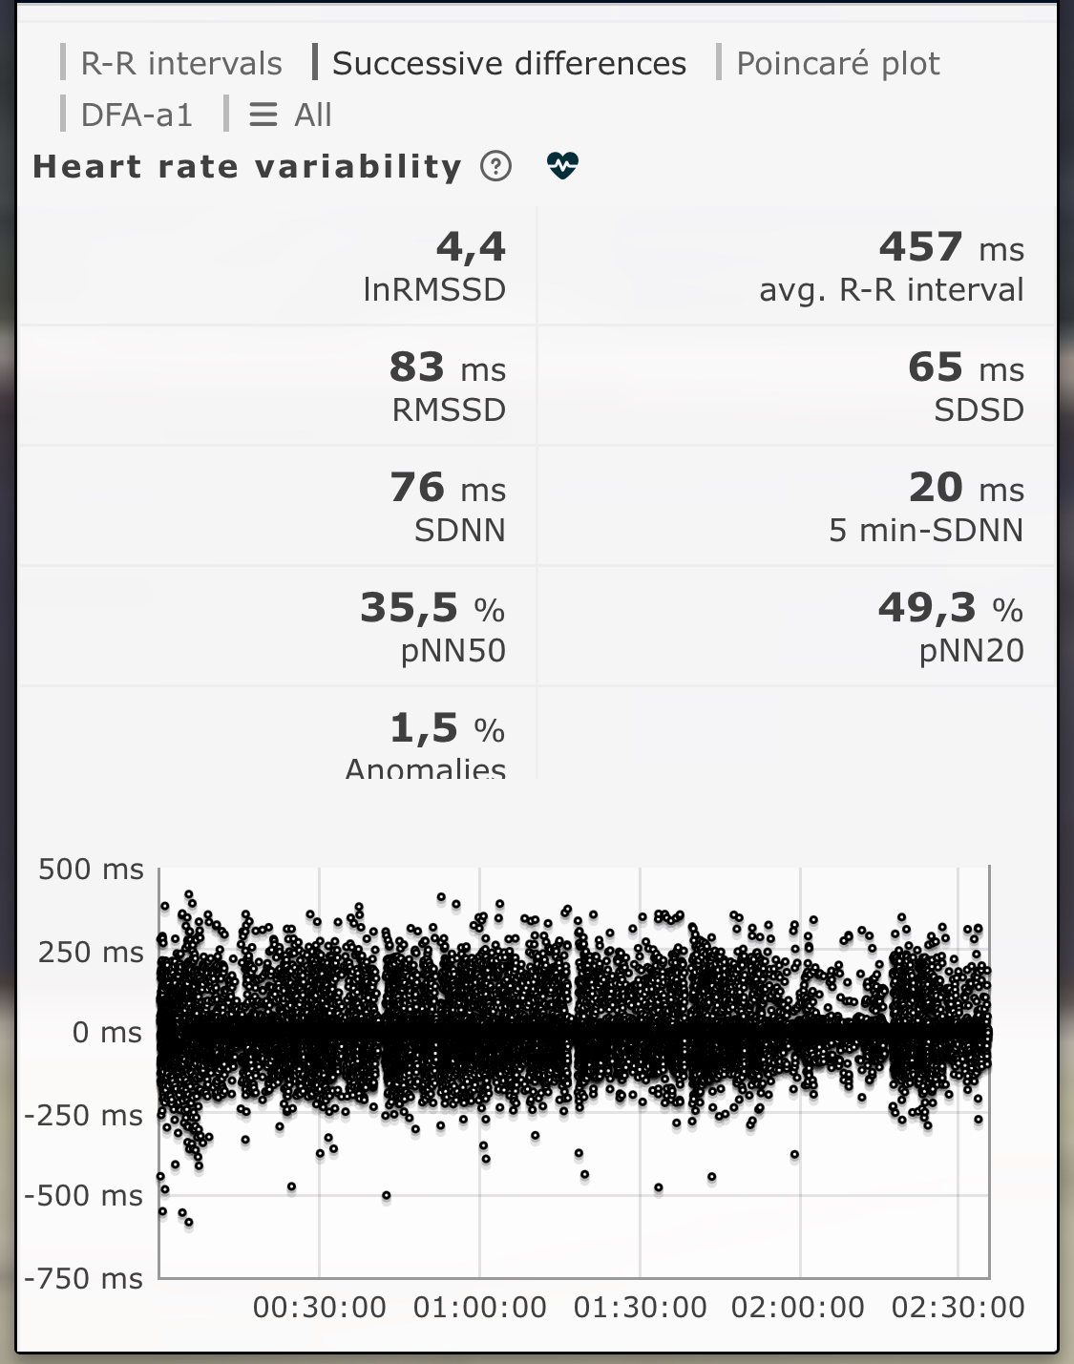Click the SDSD 65 ms metric
The width and height of the screenshot is (1074, 1364).
pyautogui.click(x=965, y=387)
